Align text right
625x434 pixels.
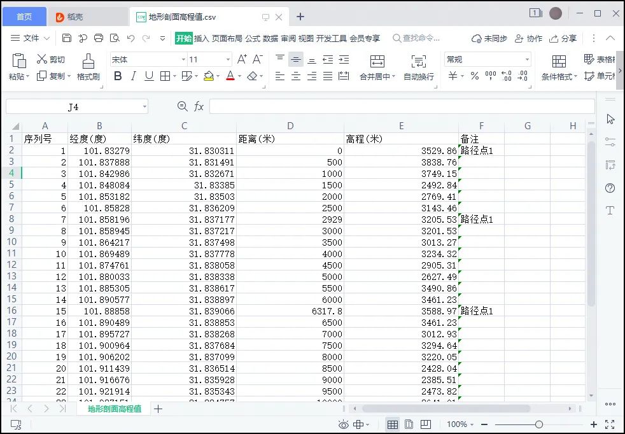click(x=312, y=76)
